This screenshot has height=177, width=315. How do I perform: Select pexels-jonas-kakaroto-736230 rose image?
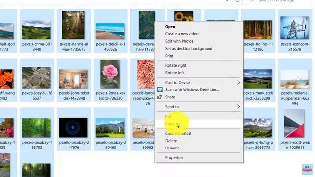coord(110,74)
